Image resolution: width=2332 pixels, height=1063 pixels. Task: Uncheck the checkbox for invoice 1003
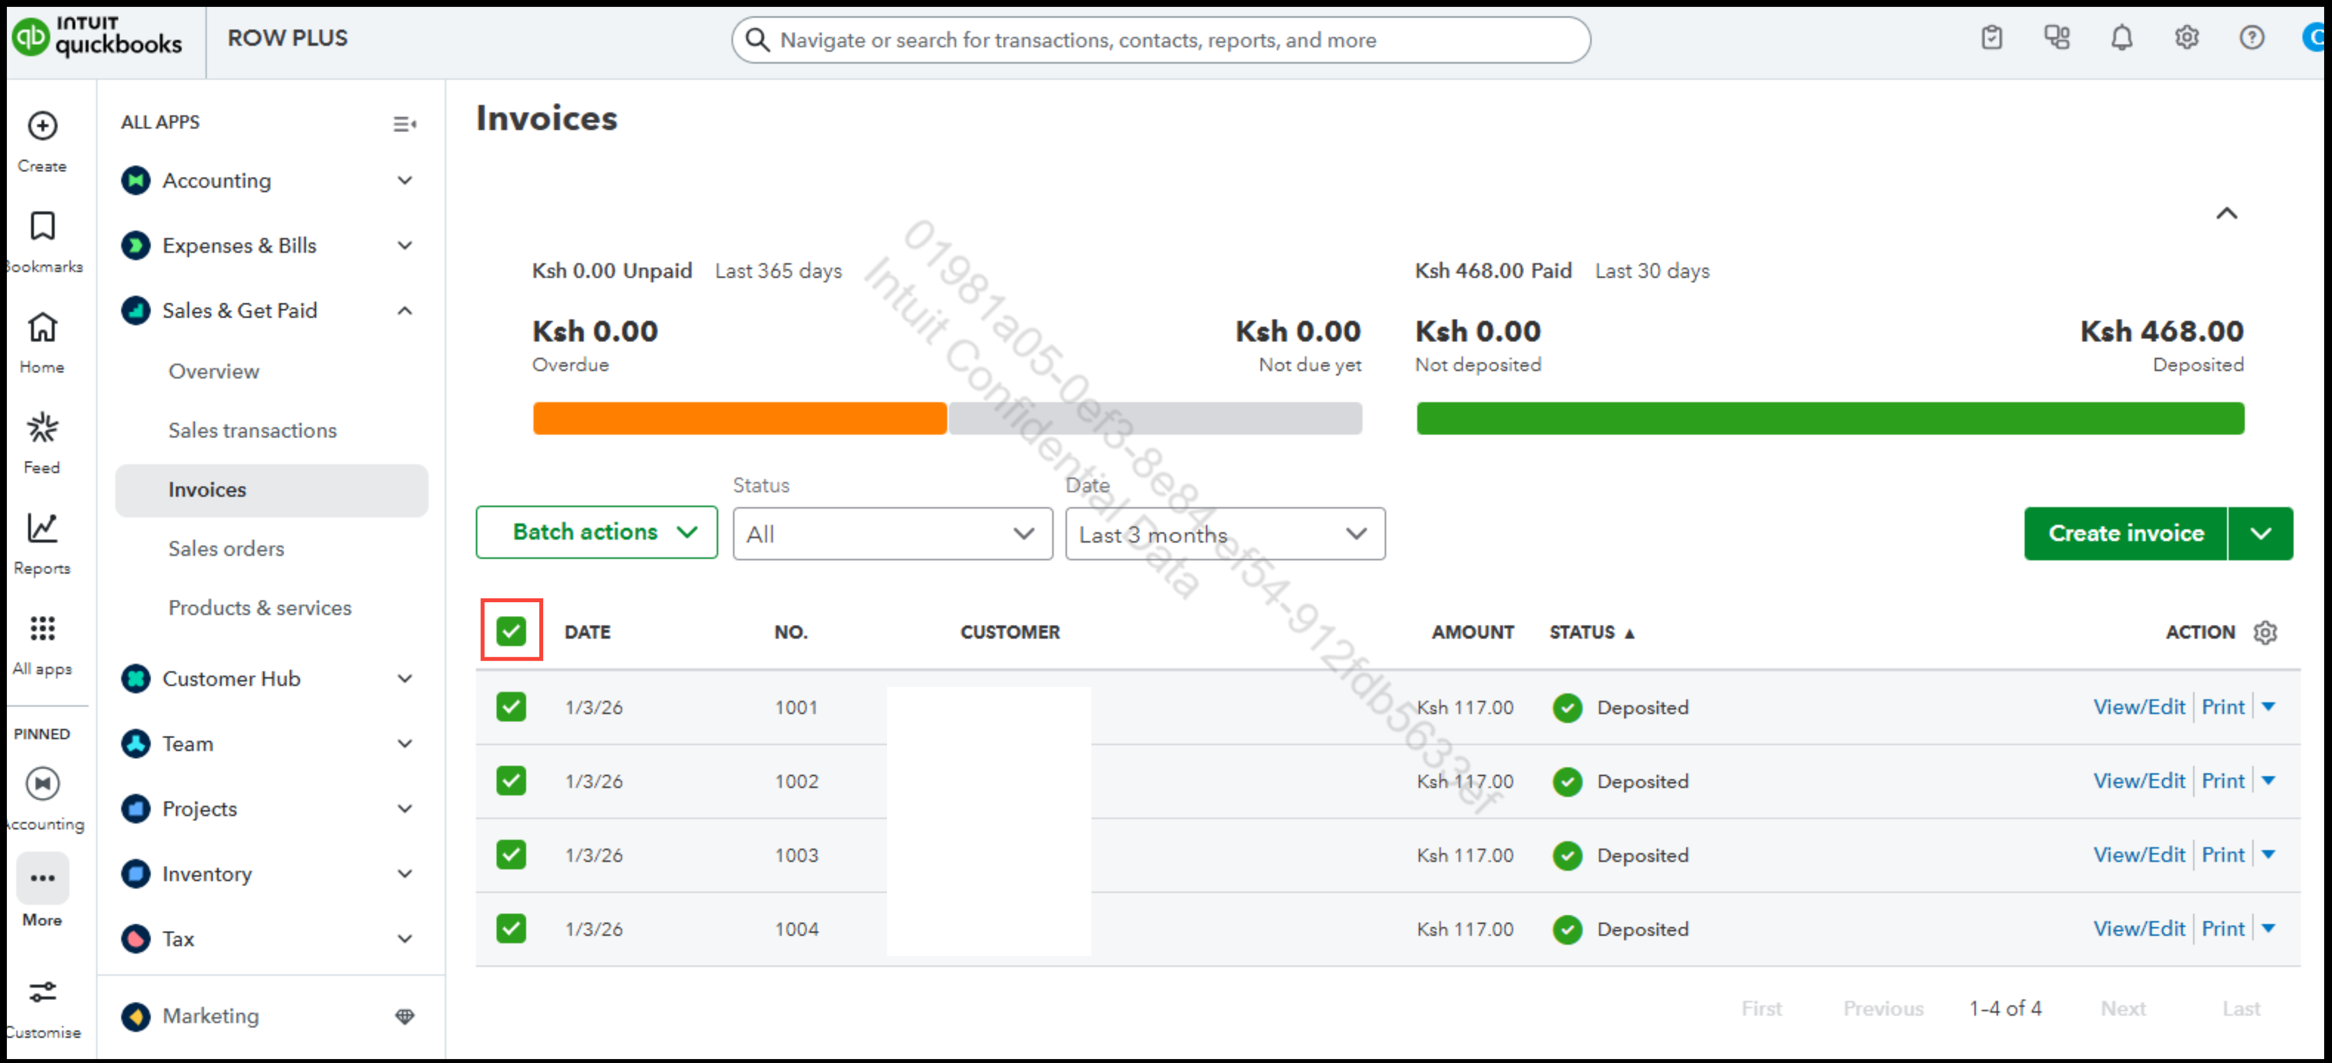coord(511,854)
